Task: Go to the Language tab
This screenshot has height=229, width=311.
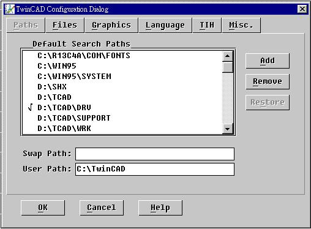Action: [165, 25]
